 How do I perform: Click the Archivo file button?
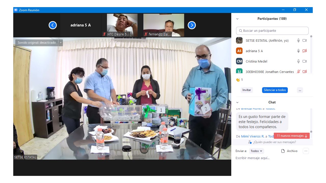(289, 151)
